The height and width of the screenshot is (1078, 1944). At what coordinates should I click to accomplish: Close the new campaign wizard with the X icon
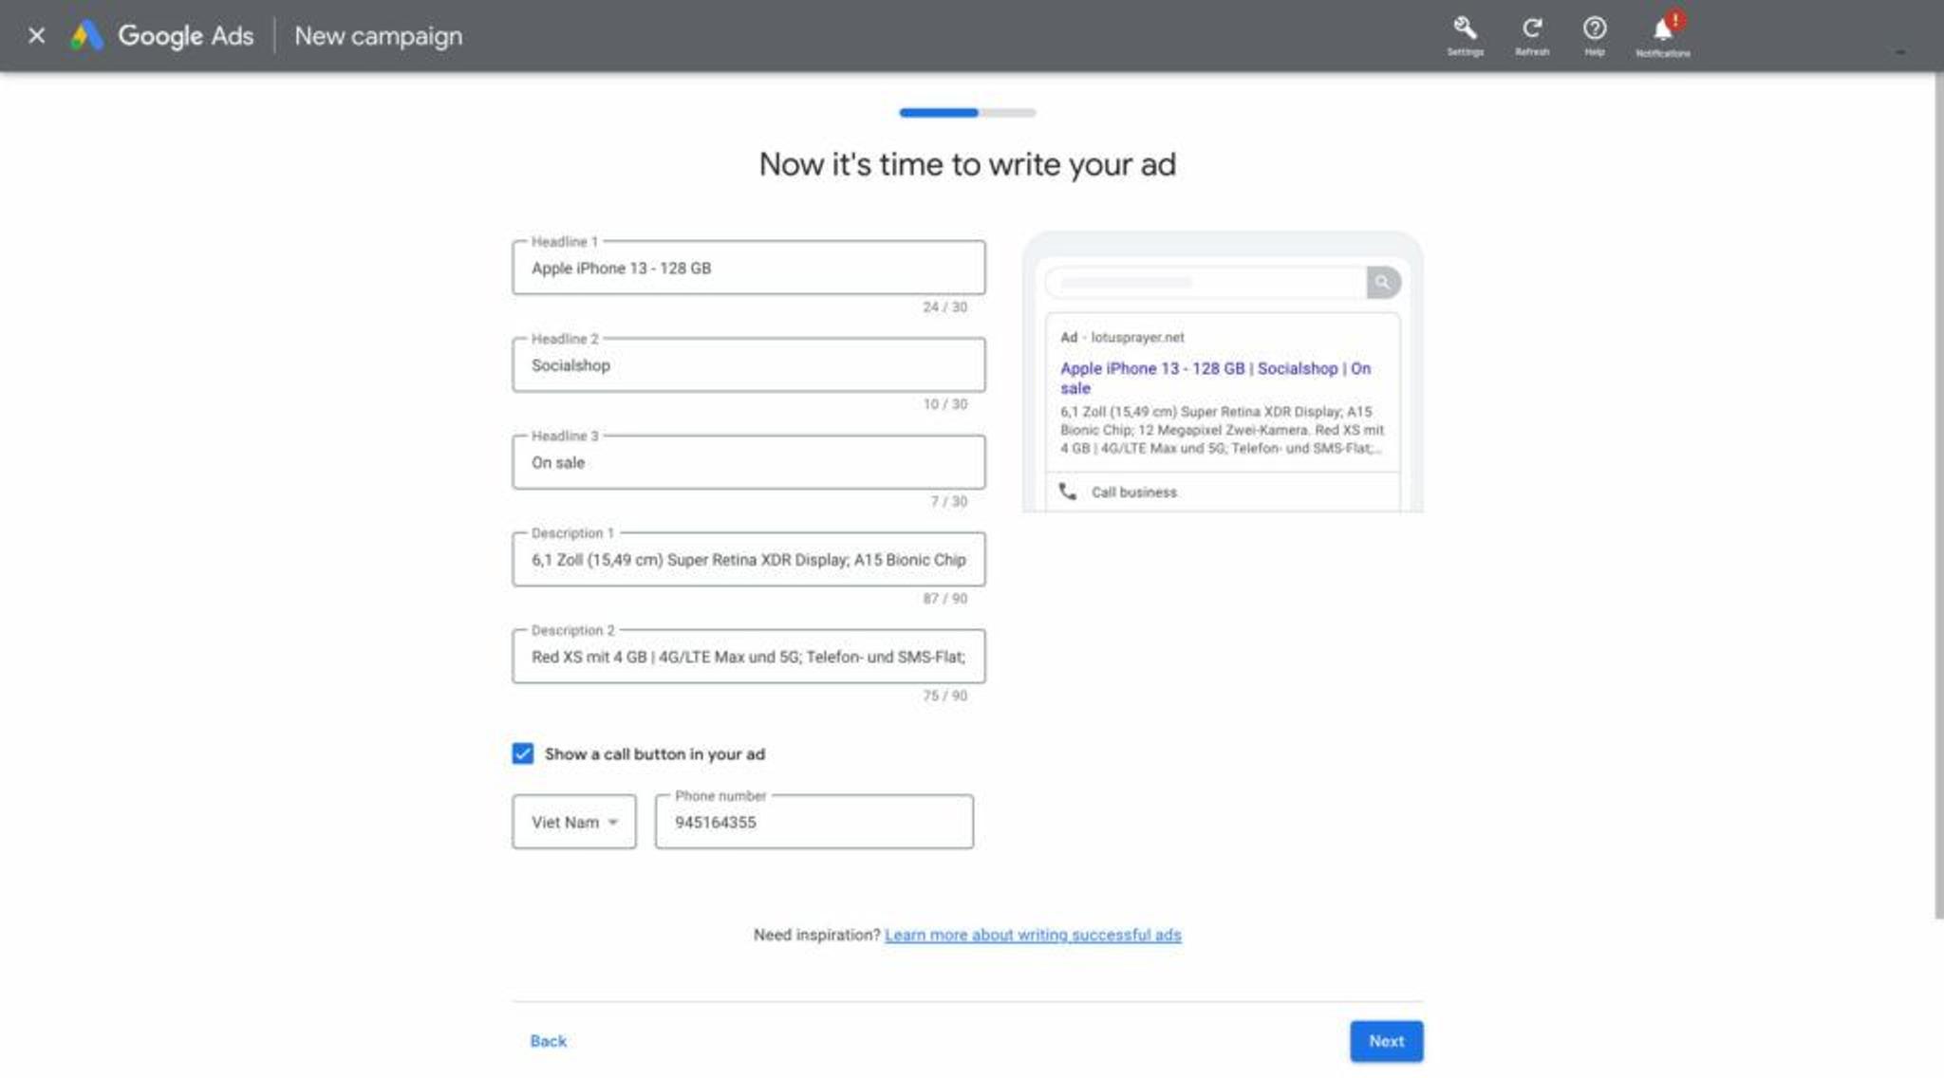[36, 36]
